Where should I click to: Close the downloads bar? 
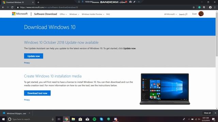tap(215, 113)
